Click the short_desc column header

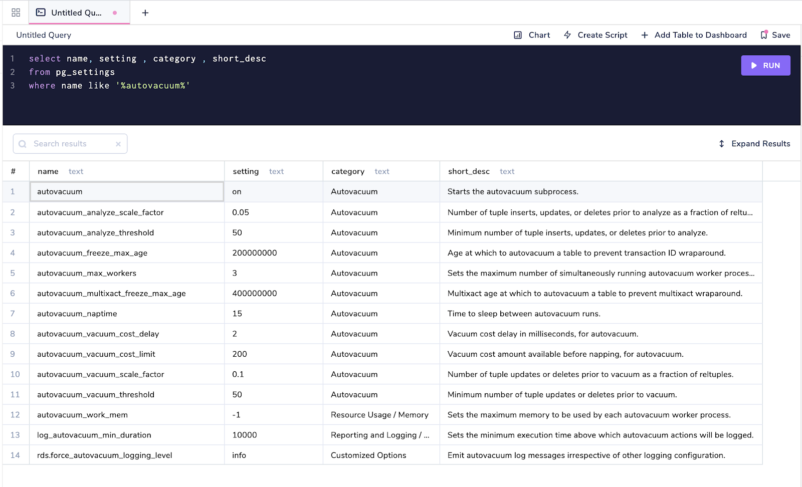(469, 171)
